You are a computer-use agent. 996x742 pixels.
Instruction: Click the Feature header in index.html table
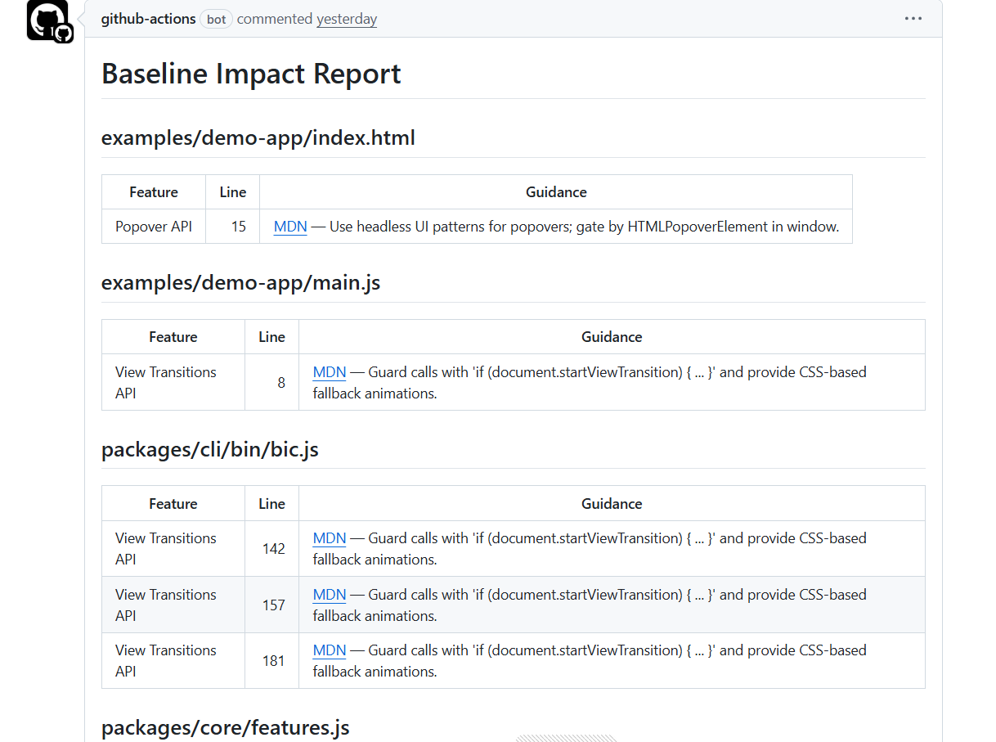pyautogui.click(x=154, y=192)
